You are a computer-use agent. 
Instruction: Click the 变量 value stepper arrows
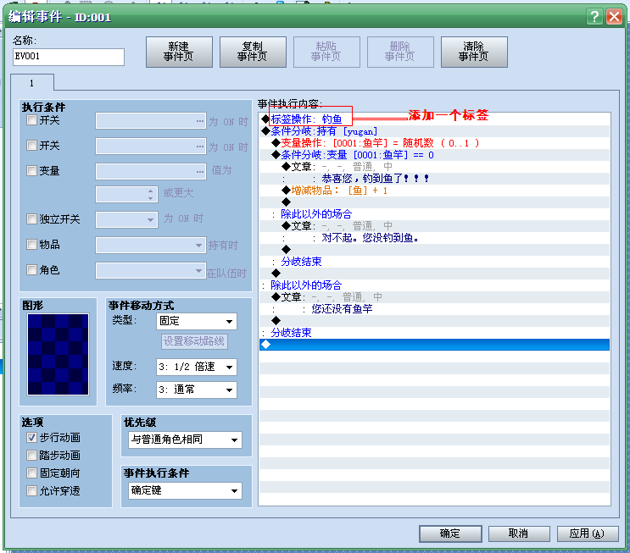pos(150,195)
